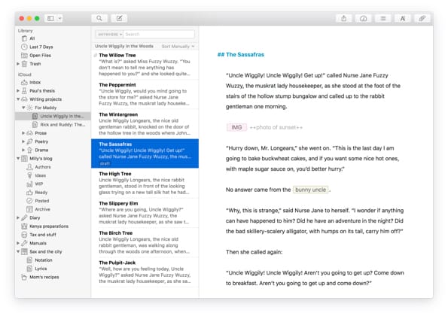Click the bunny uncle annotation
Image resolution: width=448 pixels, height=316 pixels.
coord(310,190)
